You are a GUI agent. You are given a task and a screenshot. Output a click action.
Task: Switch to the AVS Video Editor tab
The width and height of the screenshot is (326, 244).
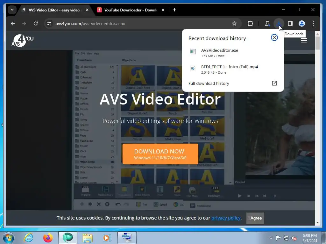pos(54,10)
